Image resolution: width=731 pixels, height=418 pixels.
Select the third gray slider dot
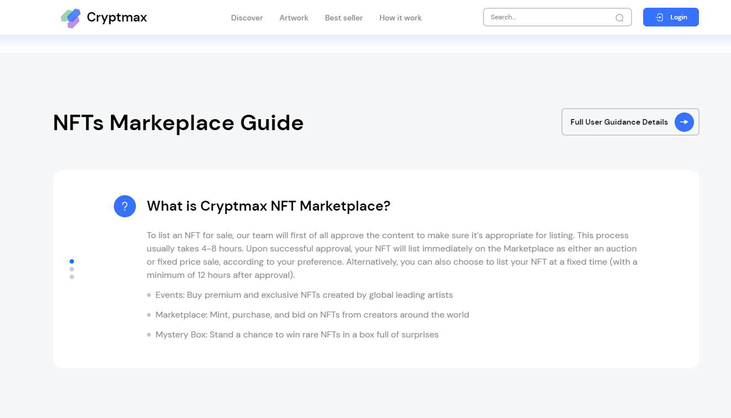(x=72, y=277)
